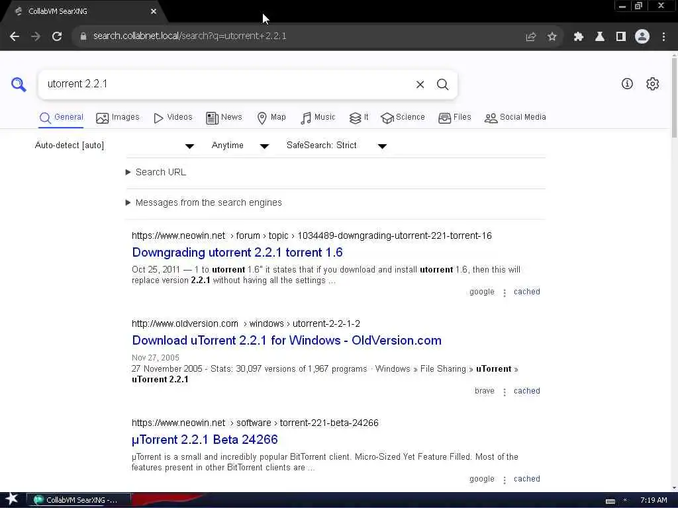Switch to the Music tab
The width and height of the screenshot is (678, 508).
point(318,118)
